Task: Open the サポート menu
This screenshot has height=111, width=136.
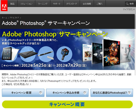Action: coord(57,4)
